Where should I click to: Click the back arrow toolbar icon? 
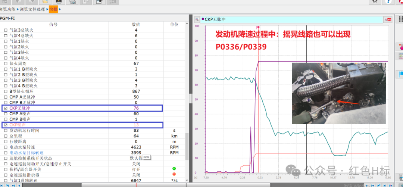click(18, 2)
